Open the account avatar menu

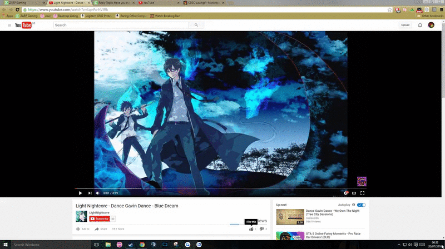tap(431, 25)
